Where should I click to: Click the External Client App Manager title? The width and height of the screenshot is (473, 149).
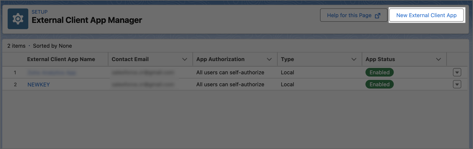(x=87, y=20)
